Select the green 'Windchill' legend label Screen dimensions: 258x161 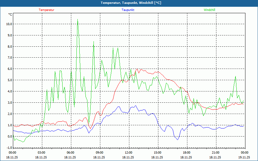click(x=210, y=10)
